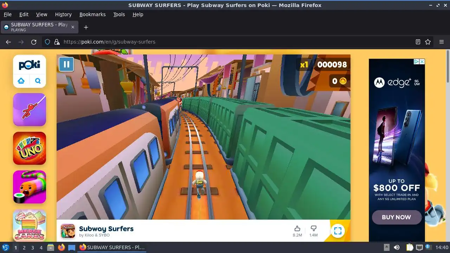450x253 pixels.
Task: Open a new tab with plus
Action: click(86, 27)
